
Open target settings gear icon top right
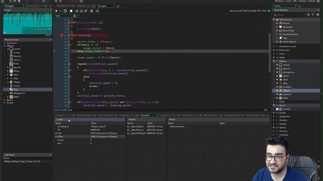[318, 1]
